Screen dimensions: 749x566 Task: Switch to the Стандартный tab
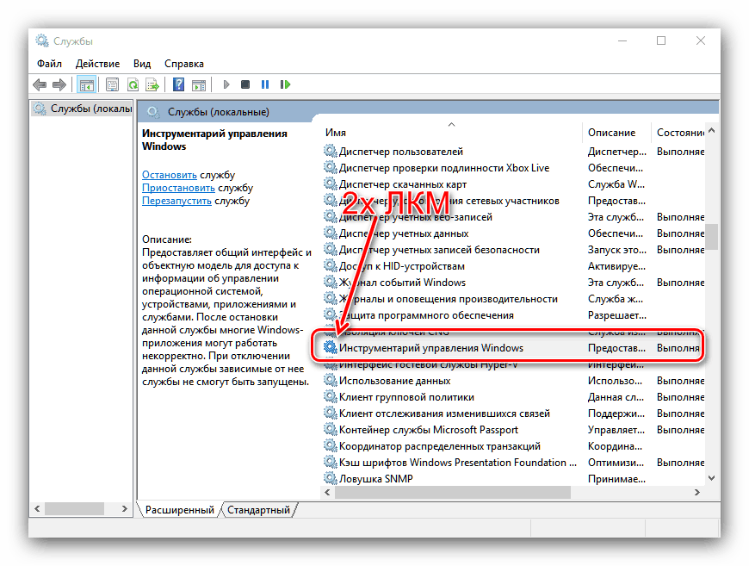pyautogui.click(x=258, y=510)
